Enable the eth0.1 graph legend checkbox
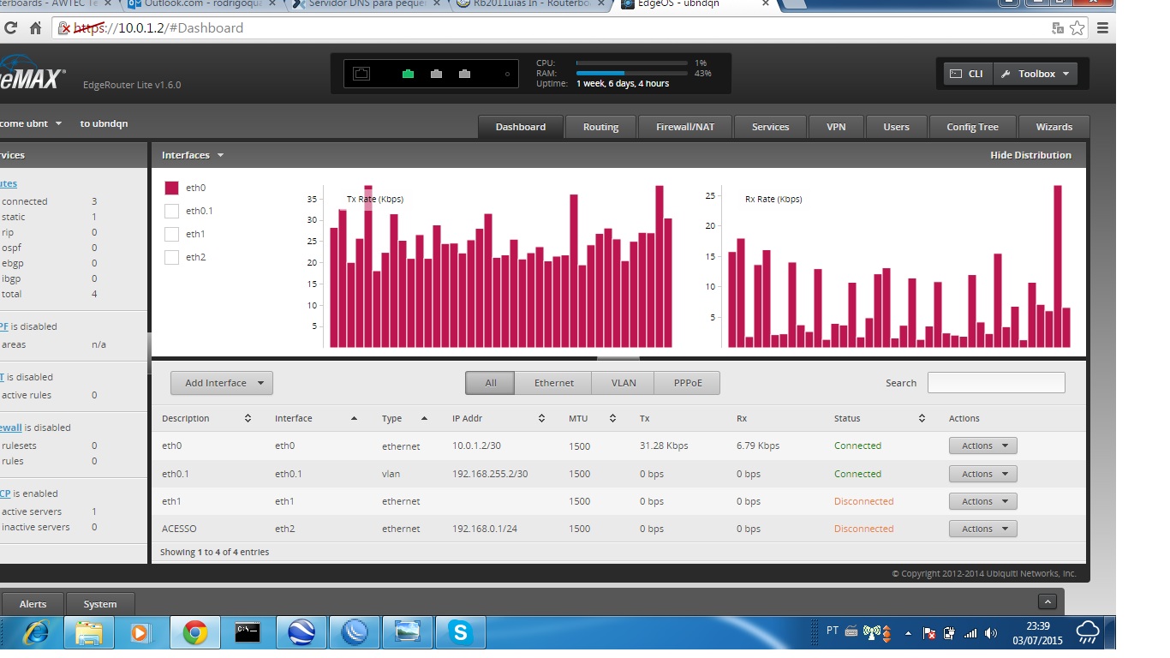Screen dimensions: 1170x658 [x=171, y=211]
